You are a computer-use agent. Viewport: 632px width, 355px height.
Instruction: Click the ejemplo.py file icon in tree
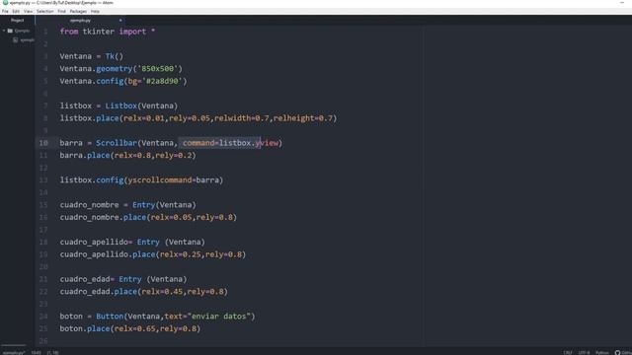[x=16, y=39]
